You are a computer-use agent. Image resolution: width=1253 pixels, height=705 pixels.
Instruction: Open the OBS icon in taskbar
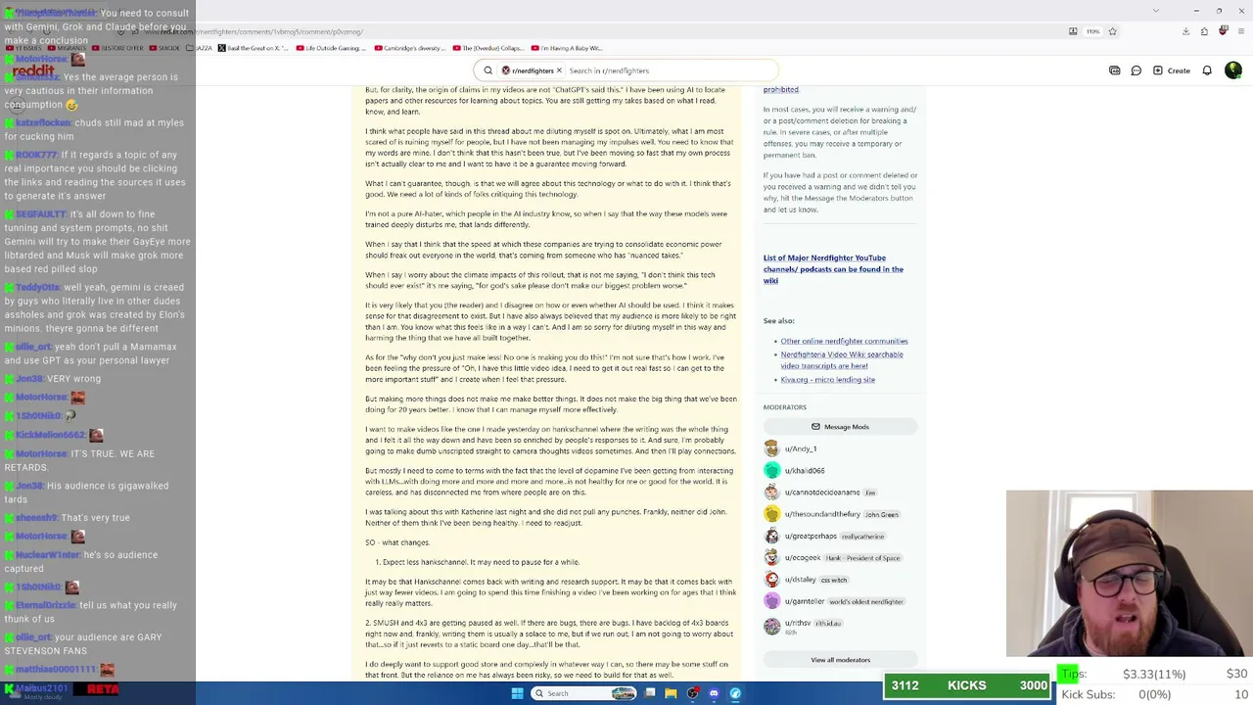692,693
